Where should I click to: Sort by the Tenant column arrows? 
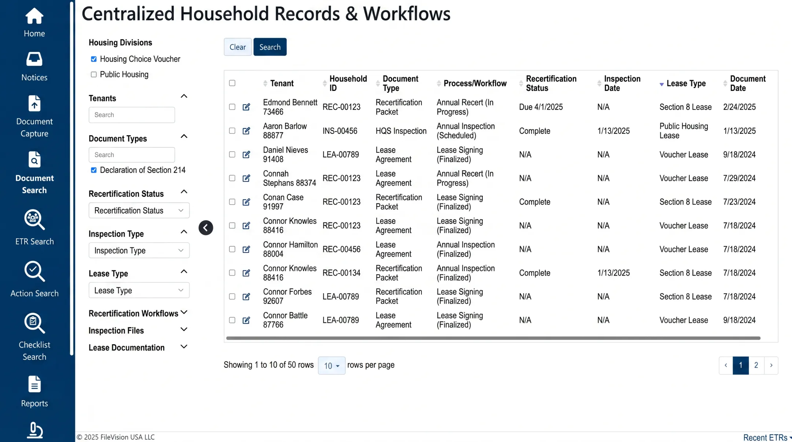(265, 84)
